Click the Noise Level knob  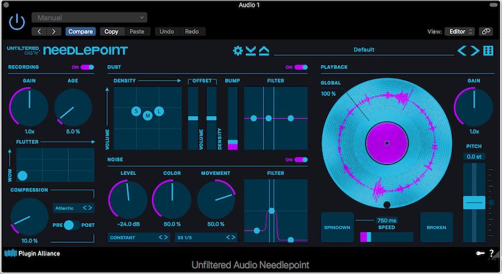point(128,199)
